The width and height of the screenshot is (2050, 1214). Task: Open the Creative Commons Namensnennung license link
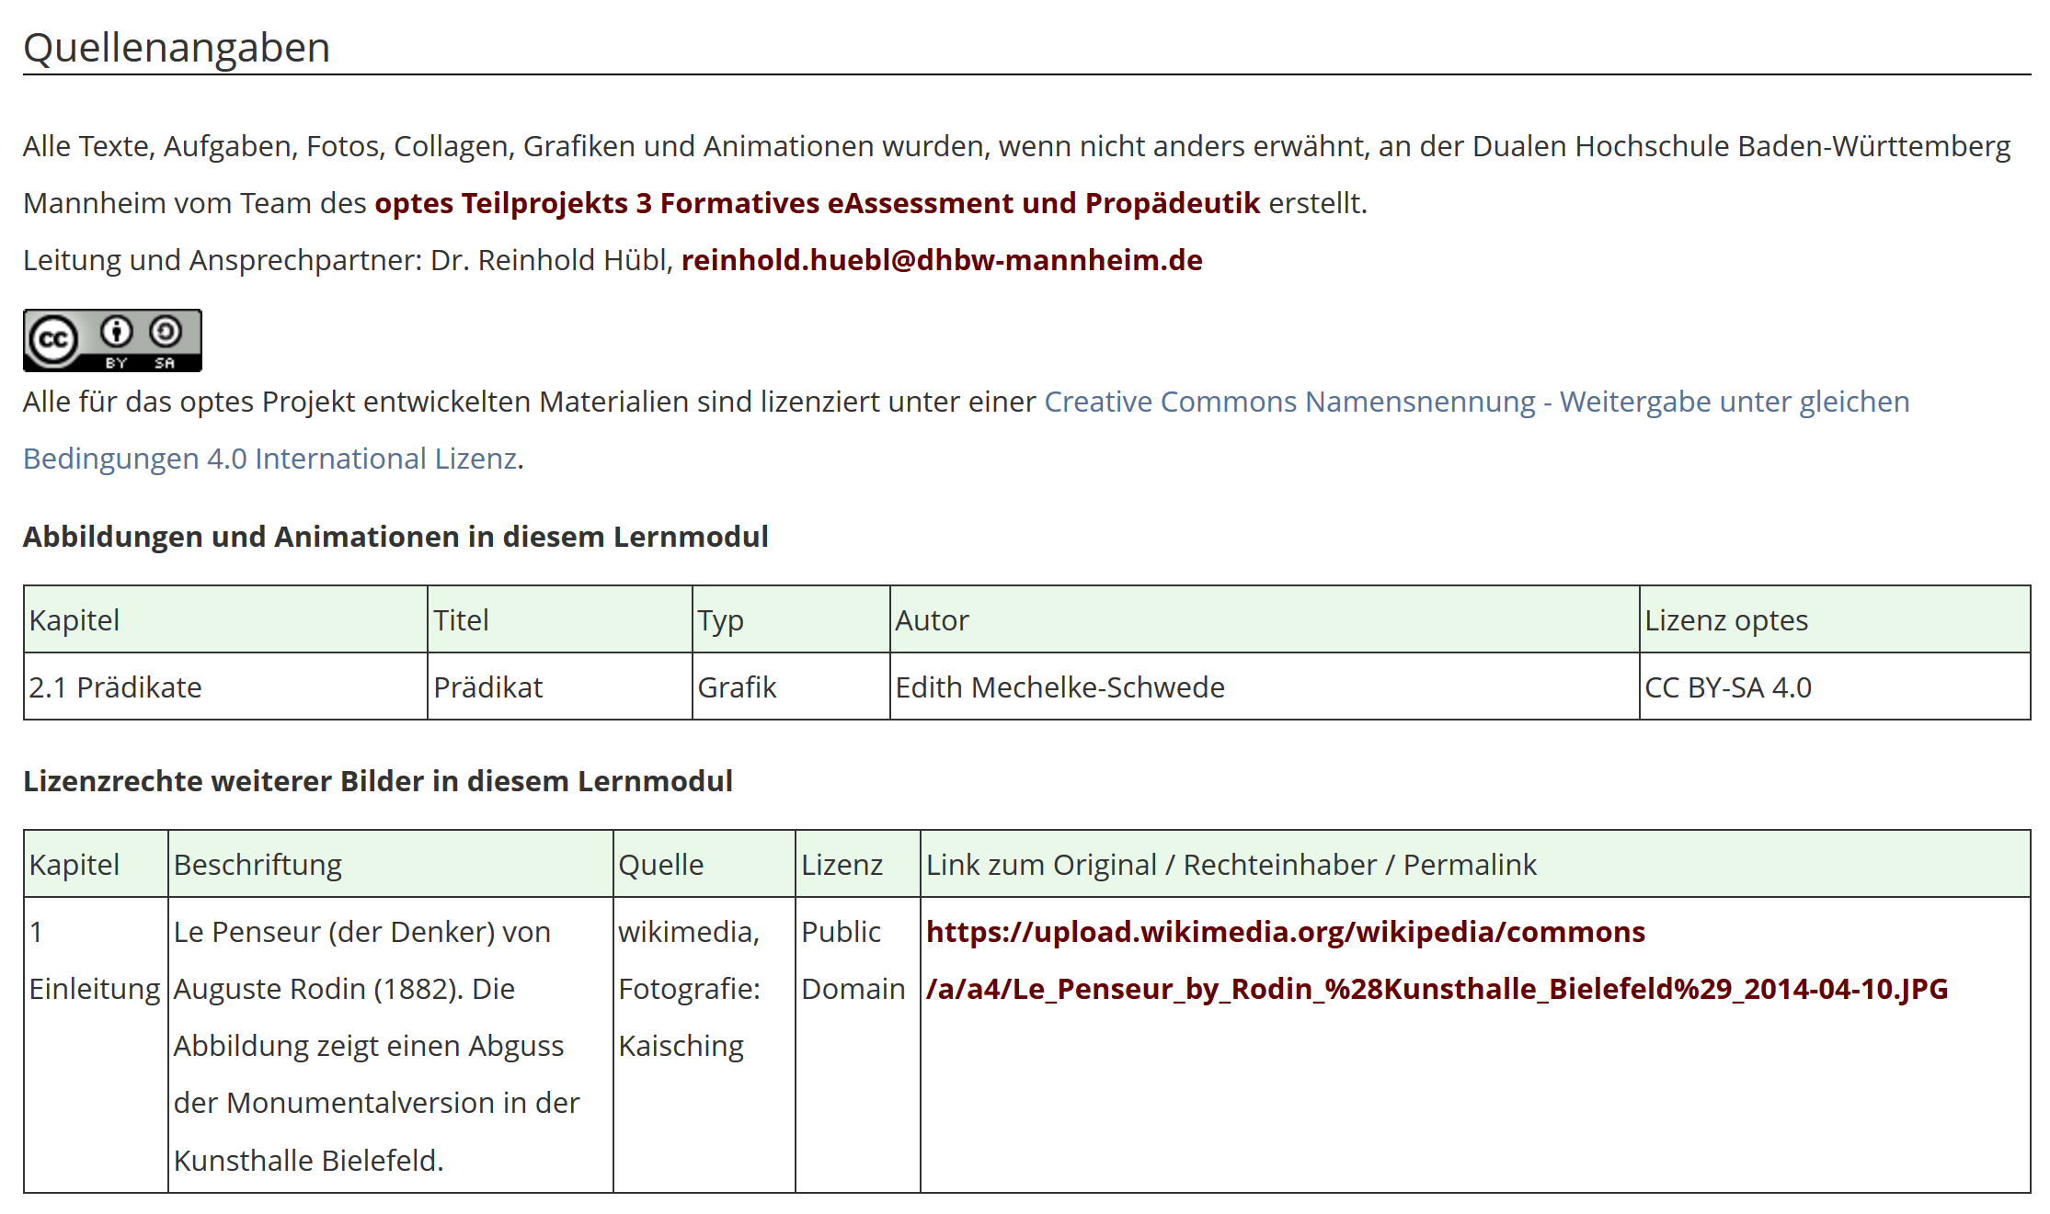click(x=1475, y=402)
